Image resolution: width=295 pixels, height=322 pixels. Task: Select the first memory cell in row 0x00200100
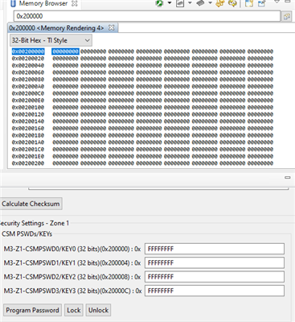pyautogui.click(x=65, y=107)
